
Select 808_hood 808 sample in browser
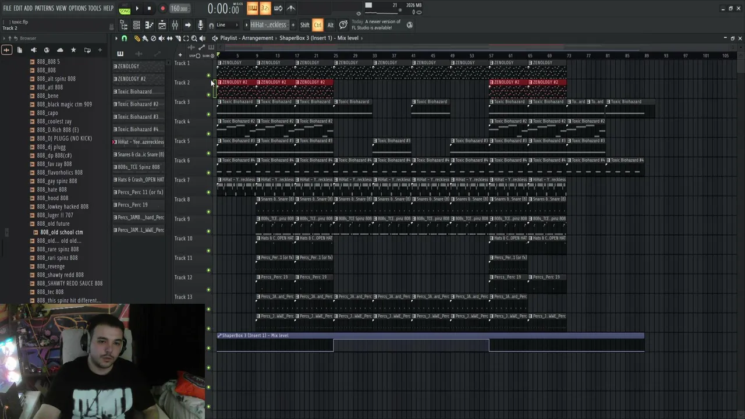pyautogui.click(x=52, y=198)
